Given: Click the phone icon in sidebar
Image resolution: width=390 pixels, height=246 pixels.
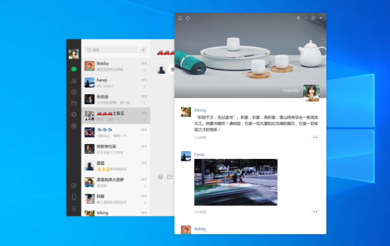Looking at the screenshot, I should pos(74,197).
